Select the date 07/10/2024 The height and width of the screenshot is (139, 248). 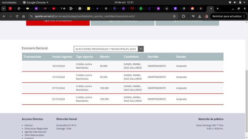[x=58, y=88]
